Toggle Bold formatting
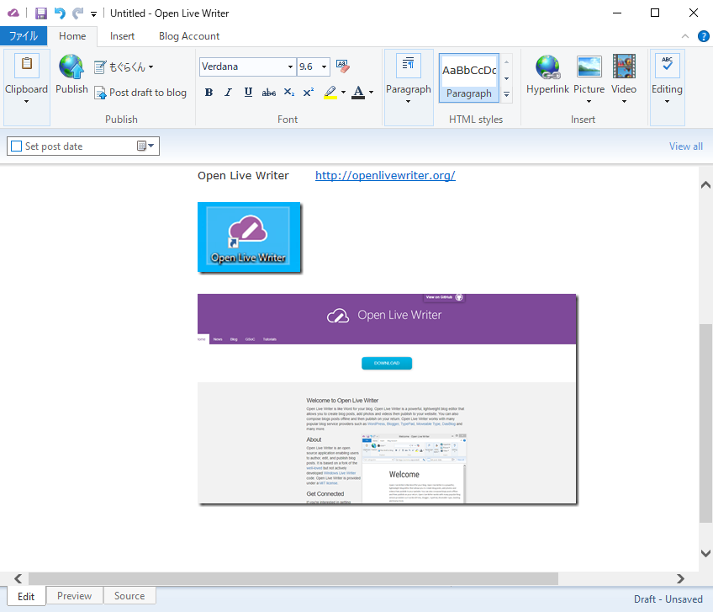Image resolution: width=713 pixels, height=612 pixels. pyautogui.click(x=209, y=93)
